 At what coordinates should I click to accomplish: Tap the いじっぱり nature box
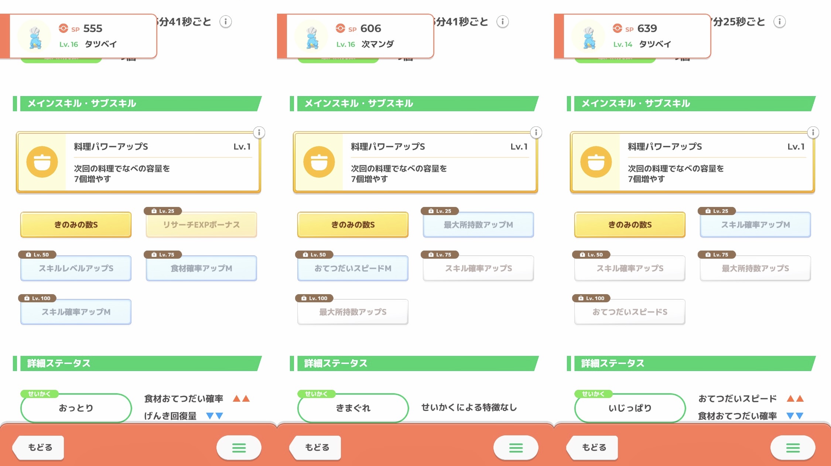coord(630,408)
